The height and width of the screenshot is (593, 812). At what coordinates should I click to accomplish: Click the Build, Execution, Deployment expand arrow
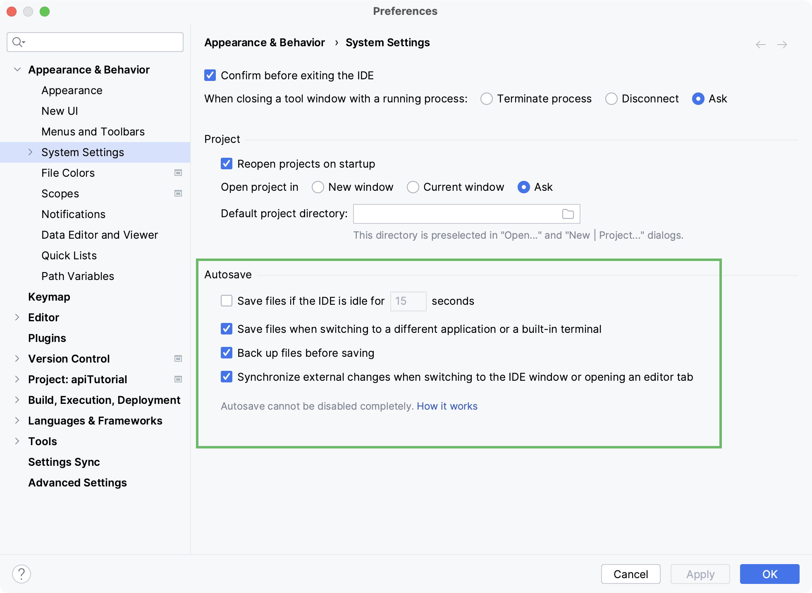[17, 400]
